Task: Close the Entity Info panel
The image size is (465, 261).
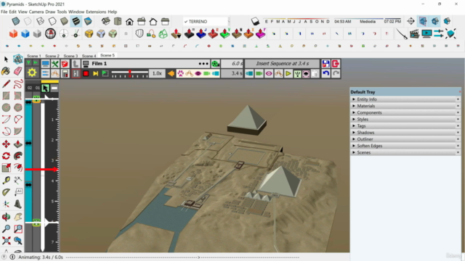Action: [x=458, y=99]
